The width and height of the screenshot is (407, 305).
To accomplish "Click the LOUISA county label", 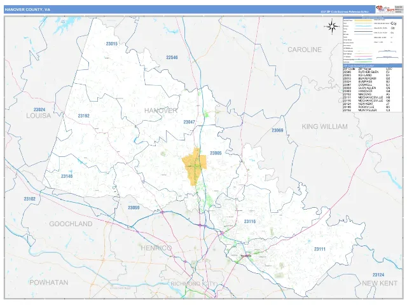I will tap(38, 116).
